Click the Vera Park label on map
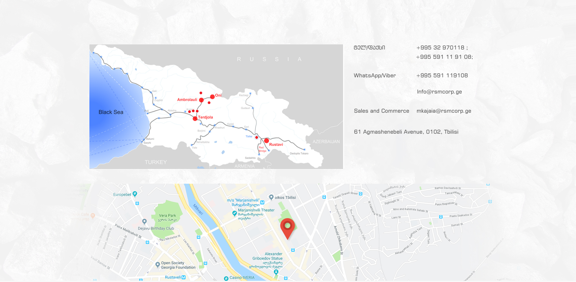Viewport: 576px width, 282px height. (x=167, y=215)
